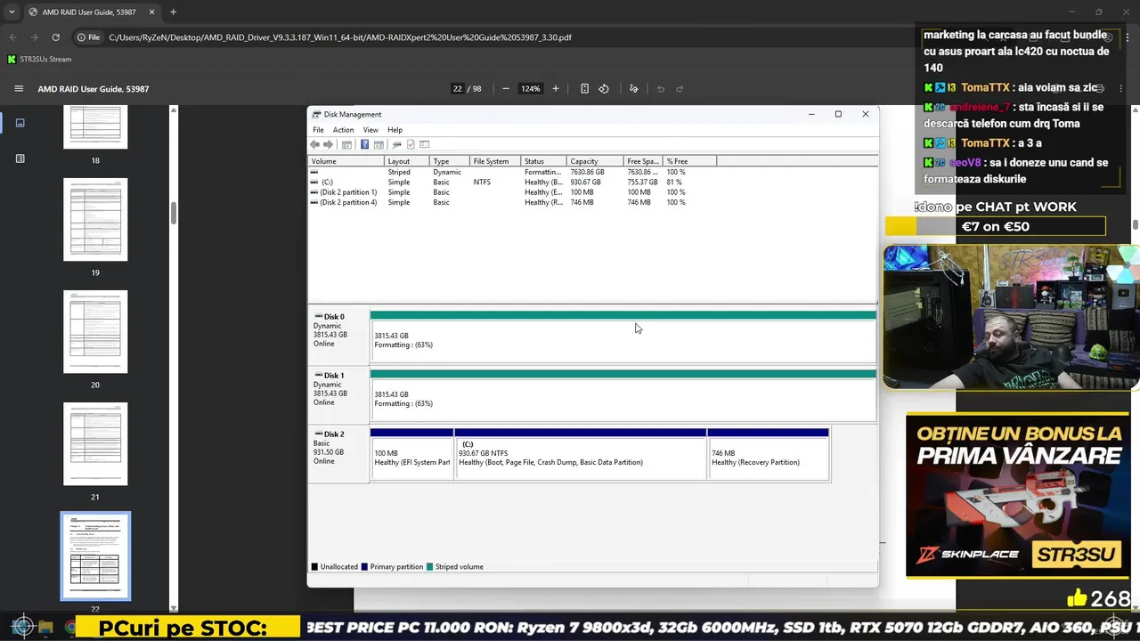The height and width of the screenshot is (641, 1140).
Task: Sort by the % Free column header
Action: pos(689,161)
